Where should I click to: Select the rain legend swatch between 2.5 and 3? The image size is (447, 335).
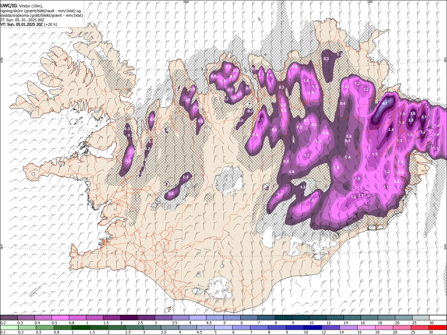(x=134, y=327)
